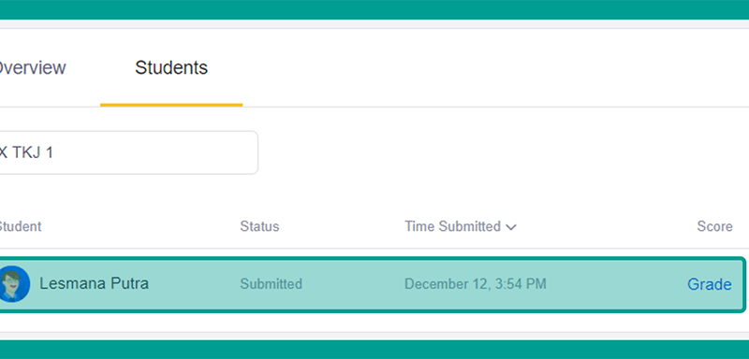This screenshot has width=749, height=359.
Task: Click the December 12, 3:54 PM timestamp
Action: [x=476, y=284]
